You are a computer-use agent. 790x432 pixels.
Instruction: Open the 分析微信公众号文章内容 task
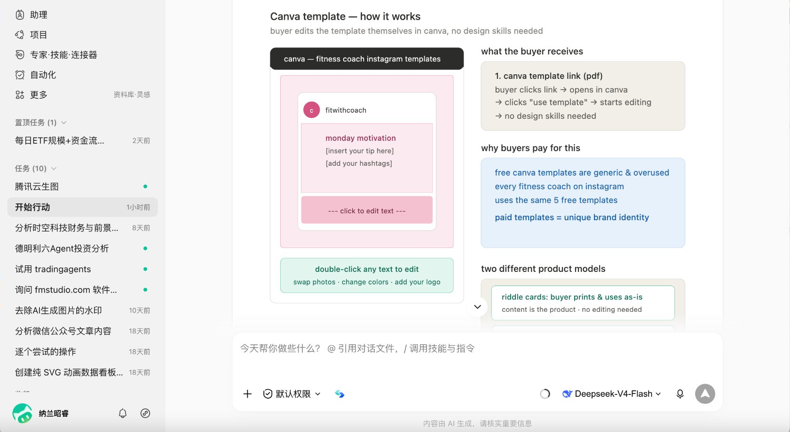coord(82,331)
